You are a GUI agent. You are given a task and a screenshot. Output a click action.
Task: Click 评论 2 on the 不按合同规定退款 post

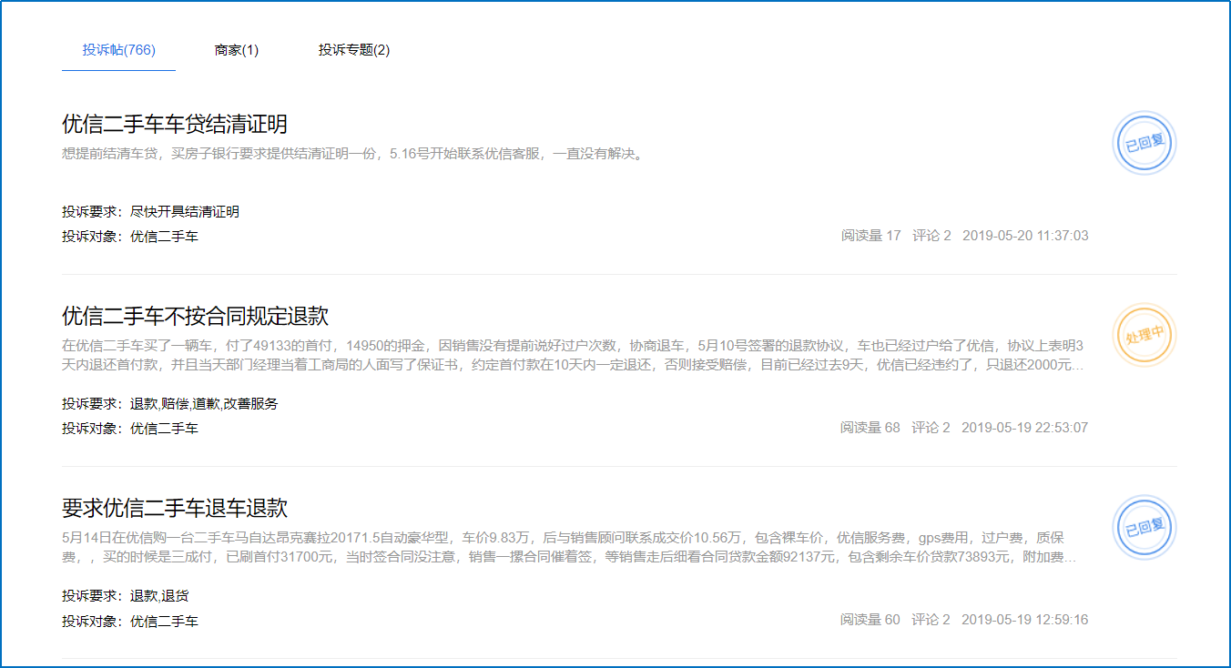click(931, 428)
